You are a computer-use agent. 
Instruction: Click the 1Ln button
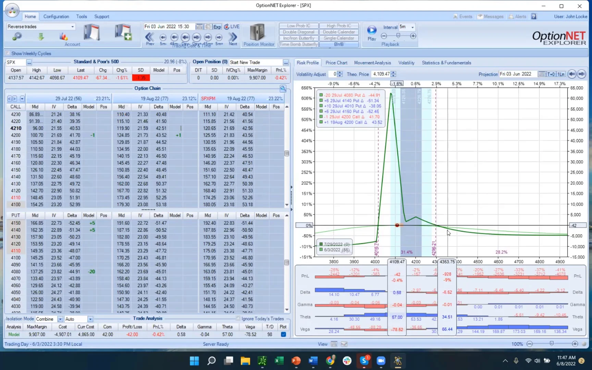click(x=561, y=74)
